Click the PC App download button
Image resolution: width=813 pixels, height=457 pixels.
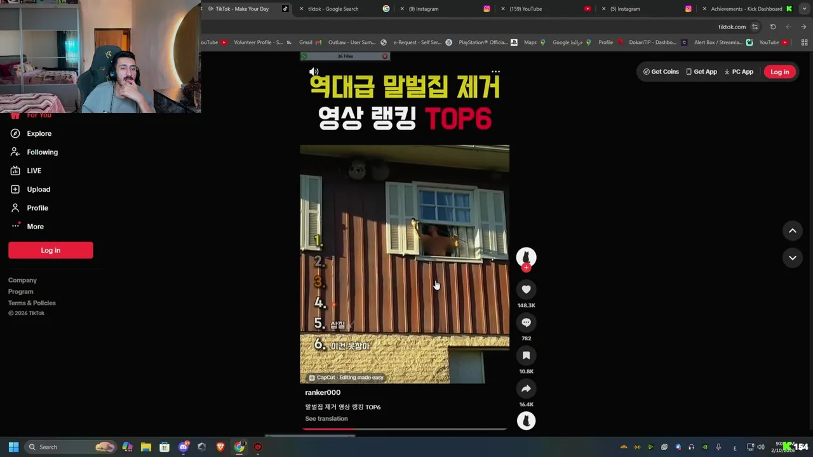tap(739, 72)
